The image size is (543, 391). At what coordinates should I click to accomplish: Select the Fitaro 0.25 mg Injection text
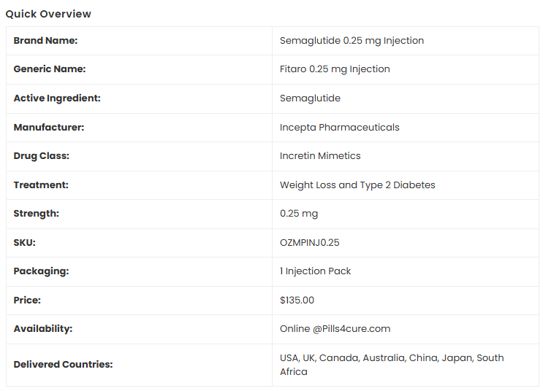point(335,69)
